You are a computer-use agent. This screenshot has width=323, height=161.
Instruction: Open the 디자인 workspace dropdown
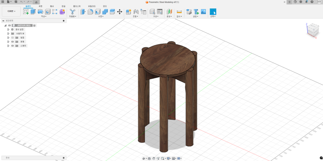coord(11,11)
